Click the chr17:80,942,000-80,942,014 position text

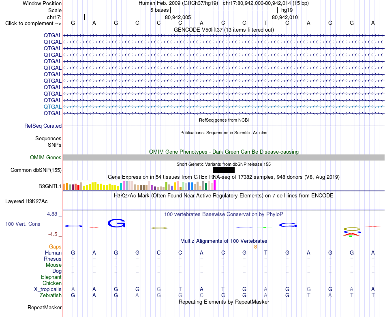pyautogui.click(x=257, y=3)
